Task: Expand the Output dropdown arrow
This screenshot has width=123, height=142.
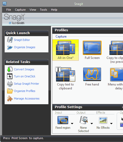Action: pyautogui.click(x=92, y=124)
